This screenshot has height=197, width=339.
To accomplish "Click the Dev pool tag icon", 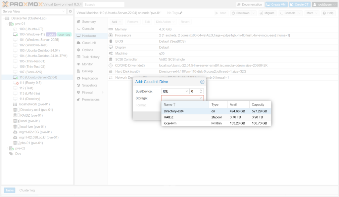I will (11, 154).
